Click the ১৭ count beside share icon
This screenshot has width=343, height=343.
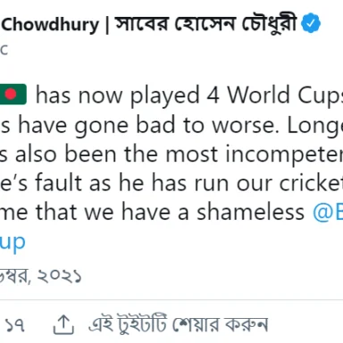15,325
